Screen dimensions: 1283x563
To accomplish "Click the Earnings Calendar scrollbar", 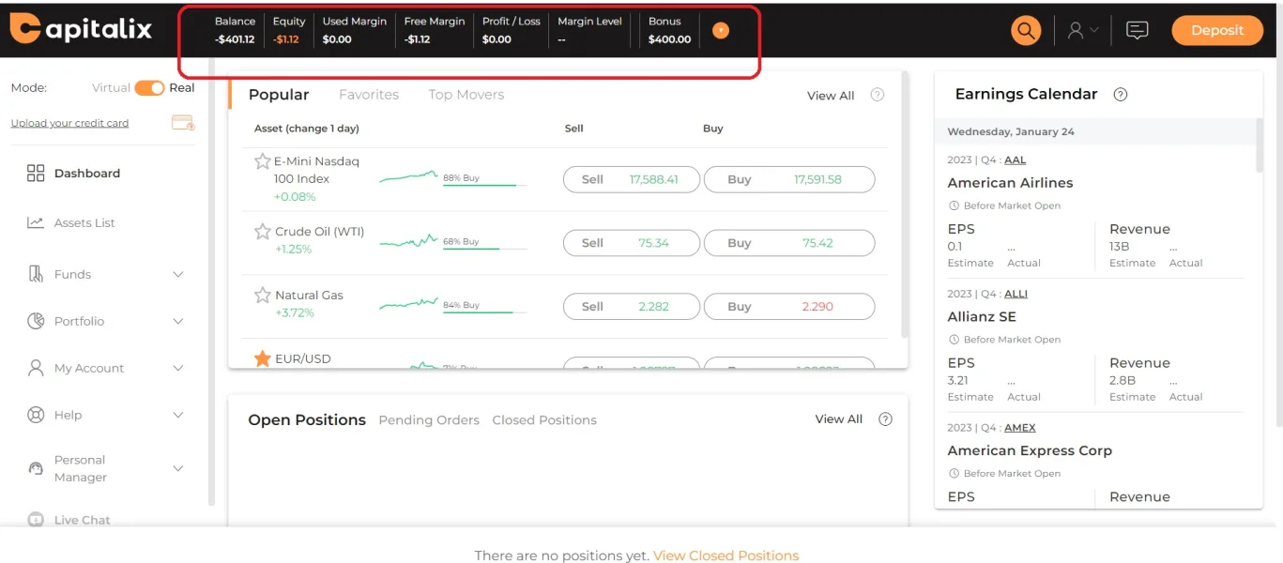I will (x=1260, y=145).
